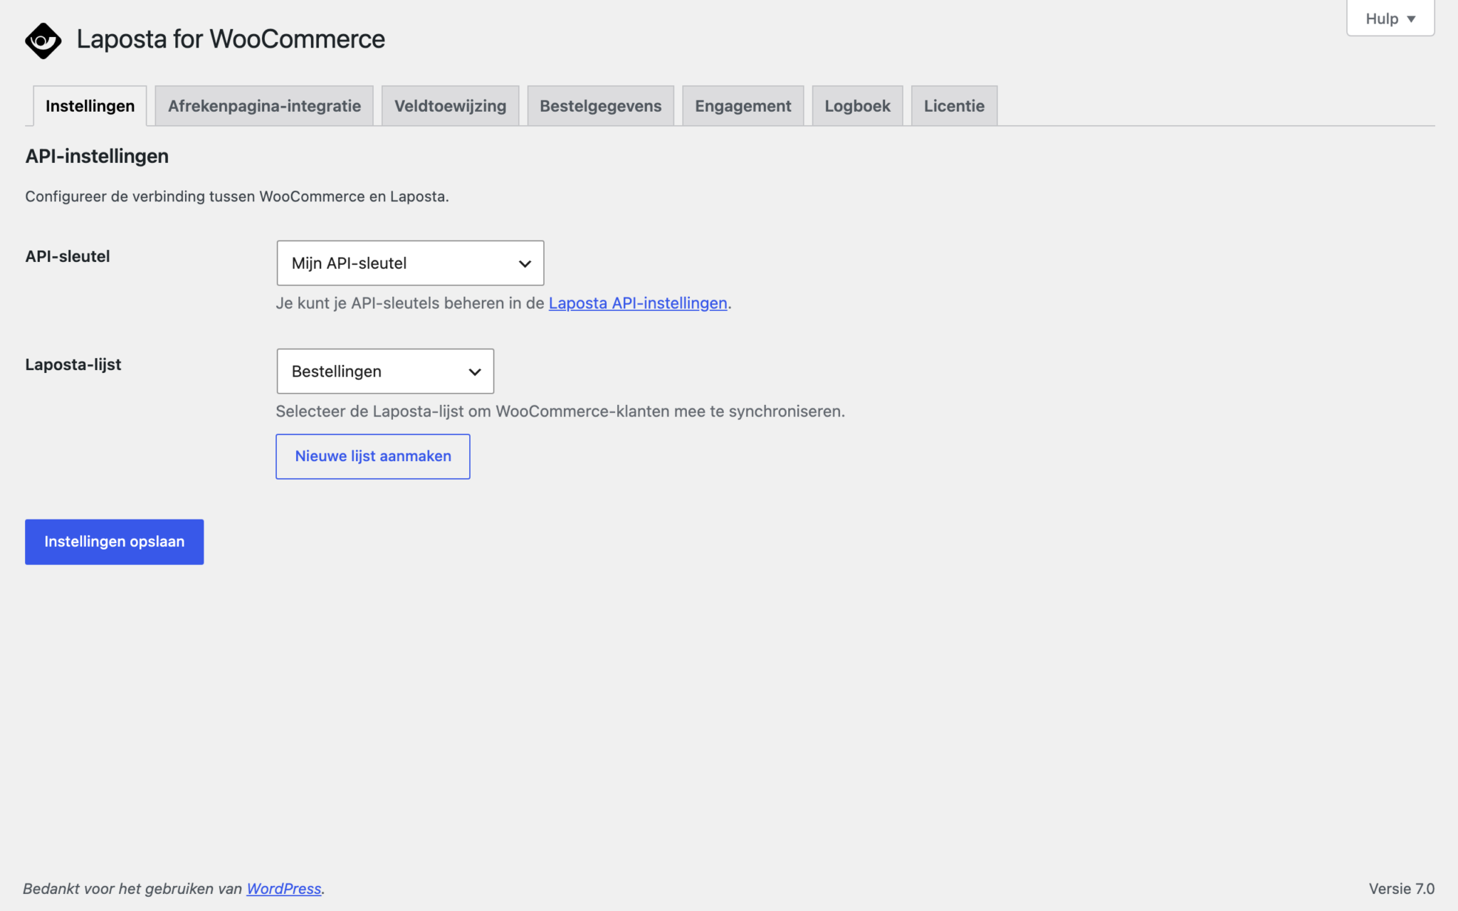This screenshot has width=1458, height=911.
Task: Open the Instellingen tab
Action: [90, 106]
